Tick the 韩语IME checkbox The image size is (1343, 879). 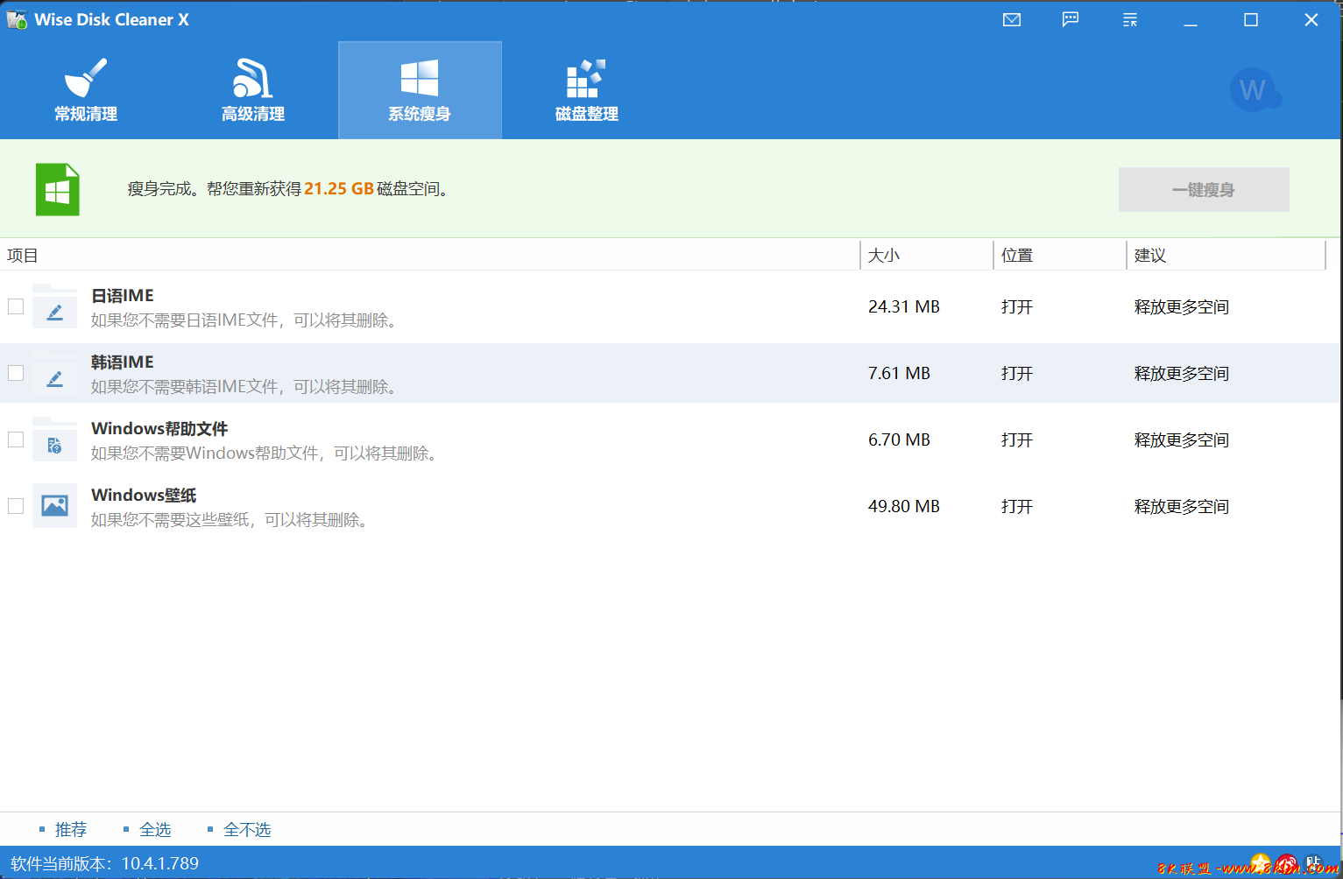pyautogui.click(x=16, y=373)
